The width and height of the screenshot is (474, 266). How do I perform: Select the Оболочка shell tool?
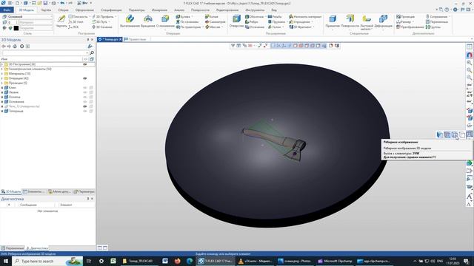[254, 16]
